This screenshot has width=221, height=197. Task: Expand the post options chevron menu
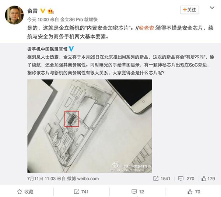[212, 8]
